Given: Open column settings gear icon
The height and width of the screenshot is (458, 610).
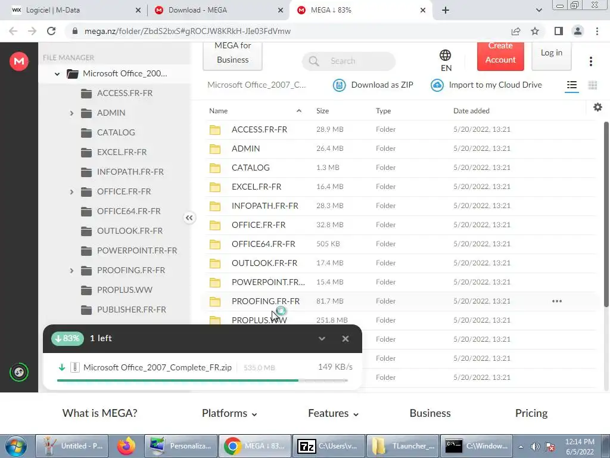Looking at the screenshot, I should [x=597, y=107].
